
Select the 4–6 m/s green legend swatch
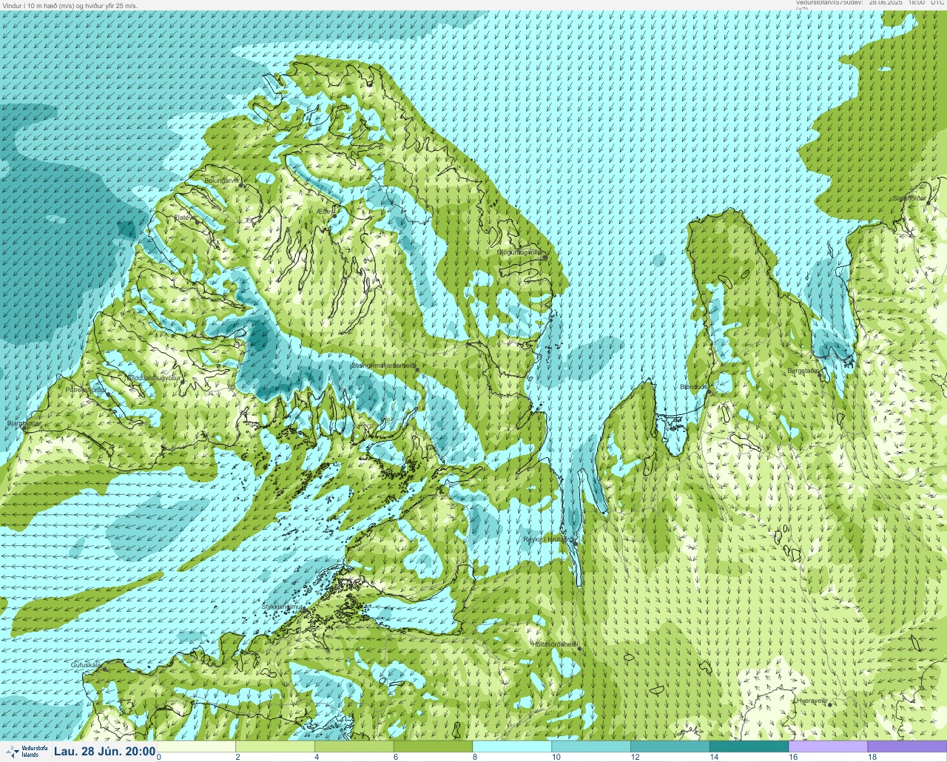[x=354, y=746]
